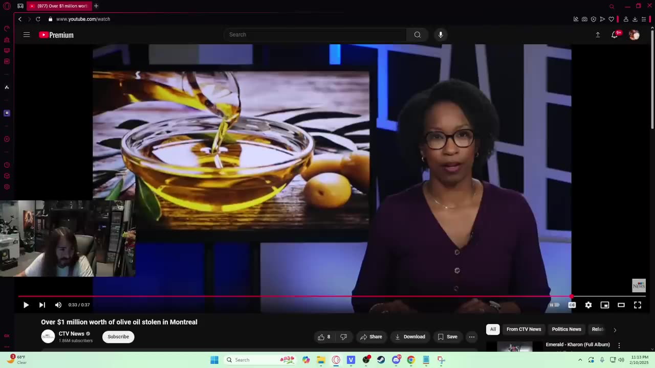
Task: Toggle closed captions on the video
Action: coord(572,305)
